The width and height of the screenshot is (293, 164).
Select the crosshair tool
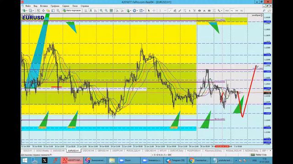pyautogui.click(x=154, y=10)
